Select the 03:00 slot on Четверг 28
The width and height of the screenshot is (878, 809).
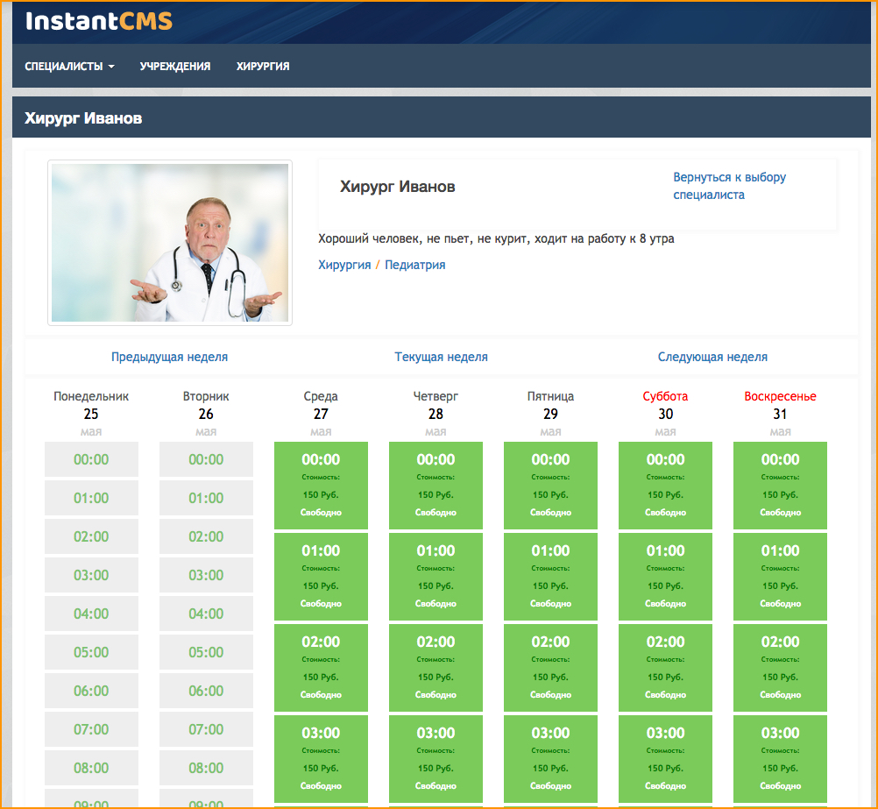435,759
